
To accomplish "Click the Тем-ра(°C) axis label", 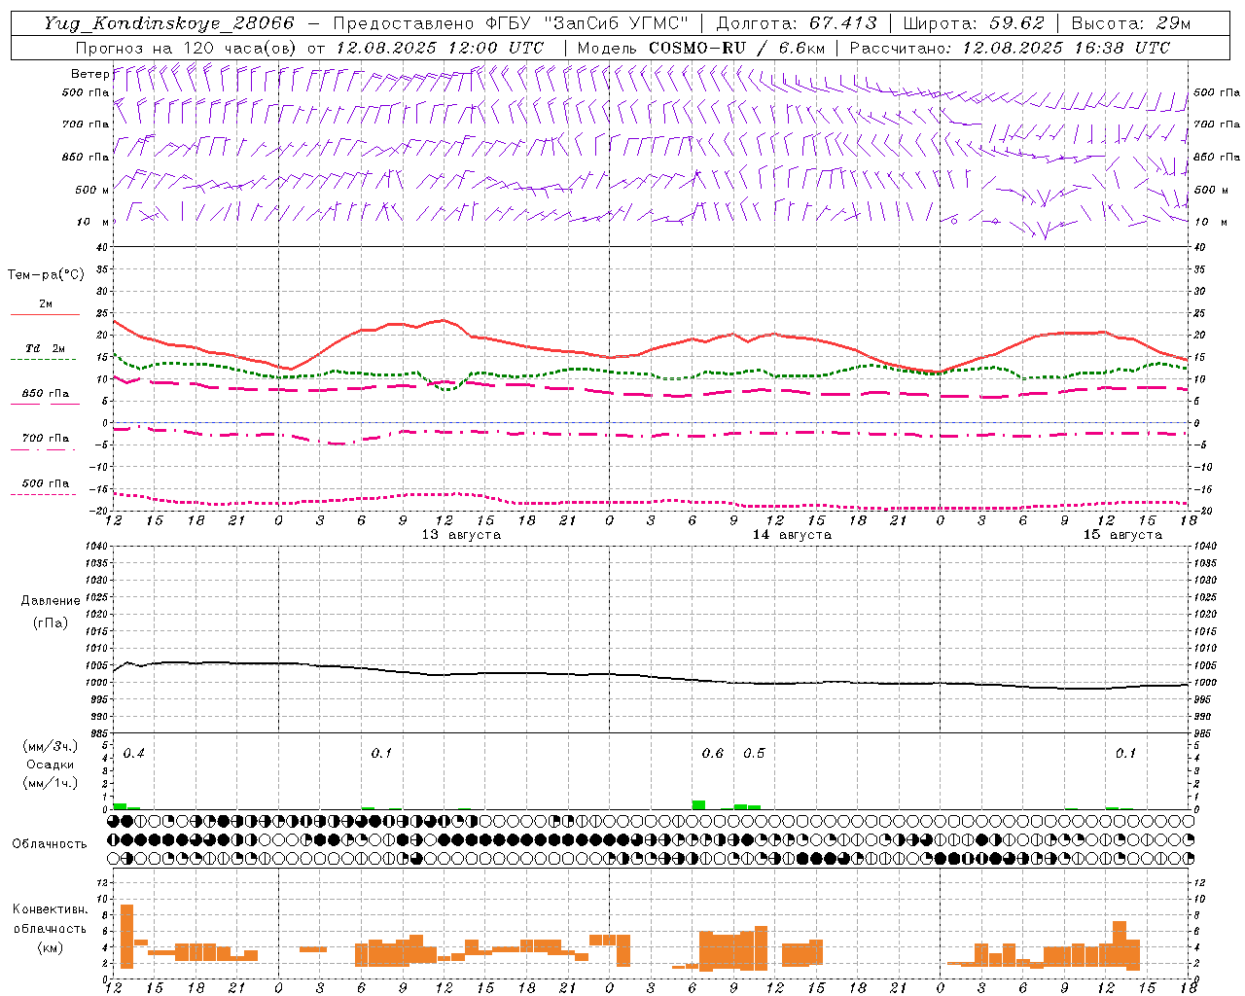I will pyautogui.click(x=46, y=275).
